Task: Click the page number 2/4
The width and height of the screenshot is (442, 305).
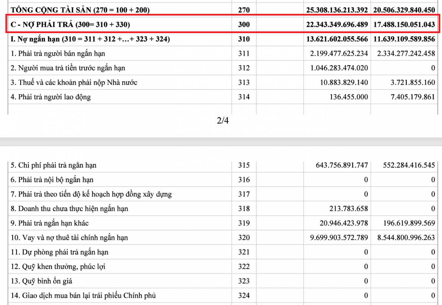Action: click(223, 120)
